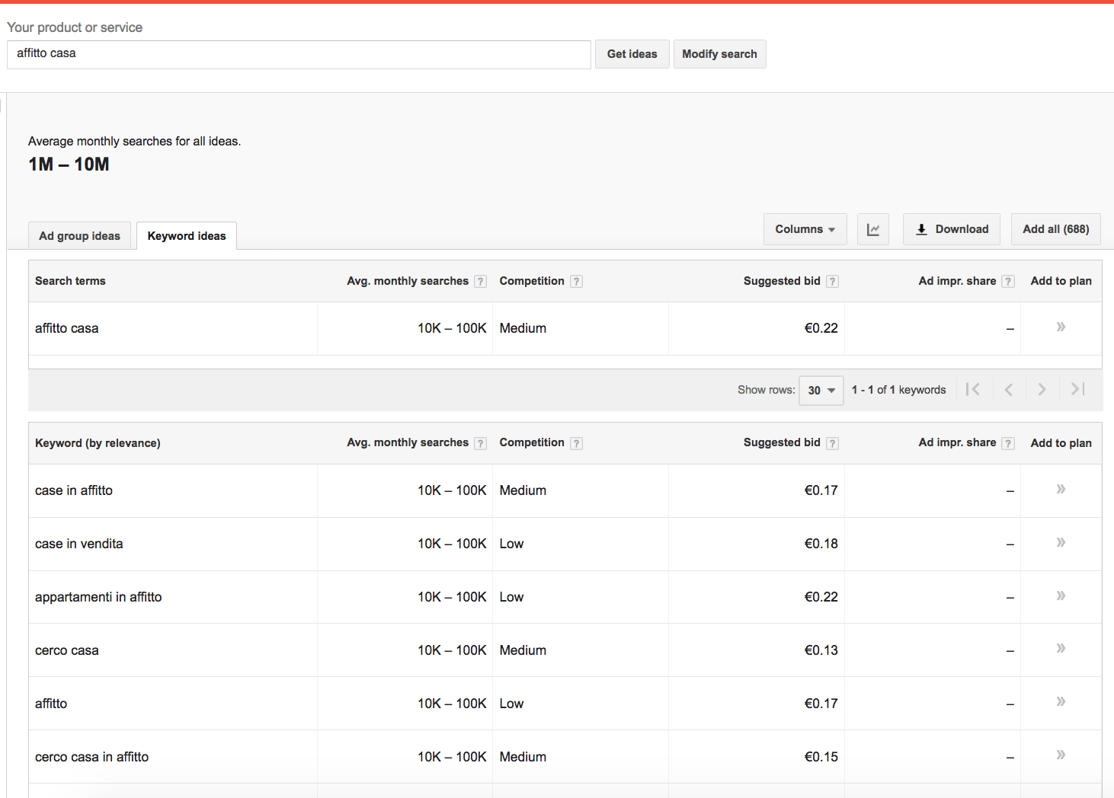Click the Search terms column header
Viewport: 1114px width, 798px height.
pos(70,281)
